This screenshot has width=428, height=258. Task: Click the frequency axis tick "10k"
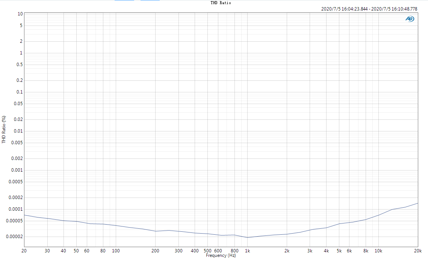(x=378, y=250)
